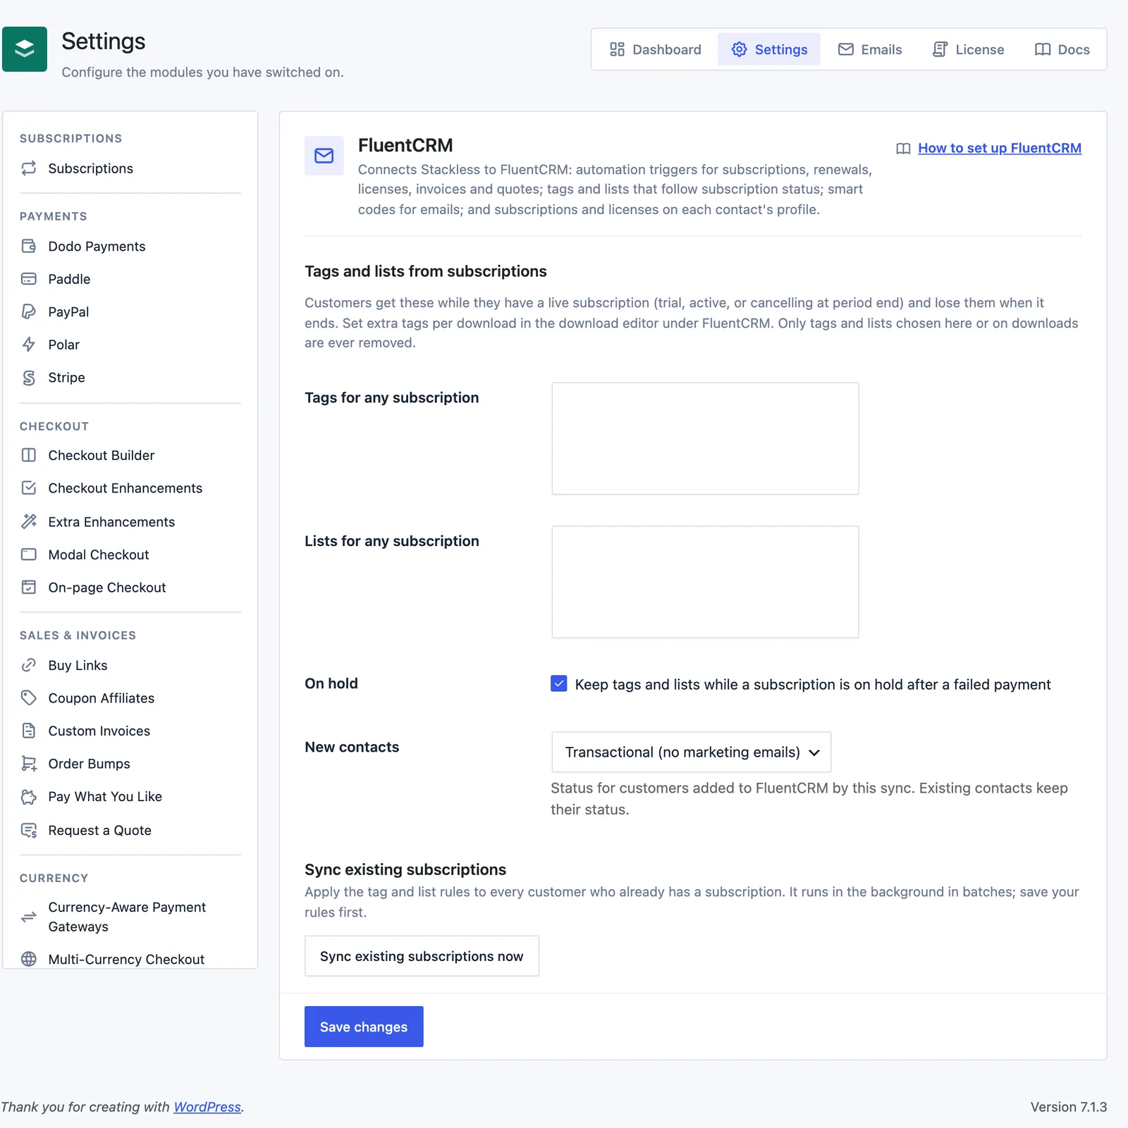Click the Subscriptions loop icon in sidebar
The image size is (1128, 1128).
tap(29, 168)
